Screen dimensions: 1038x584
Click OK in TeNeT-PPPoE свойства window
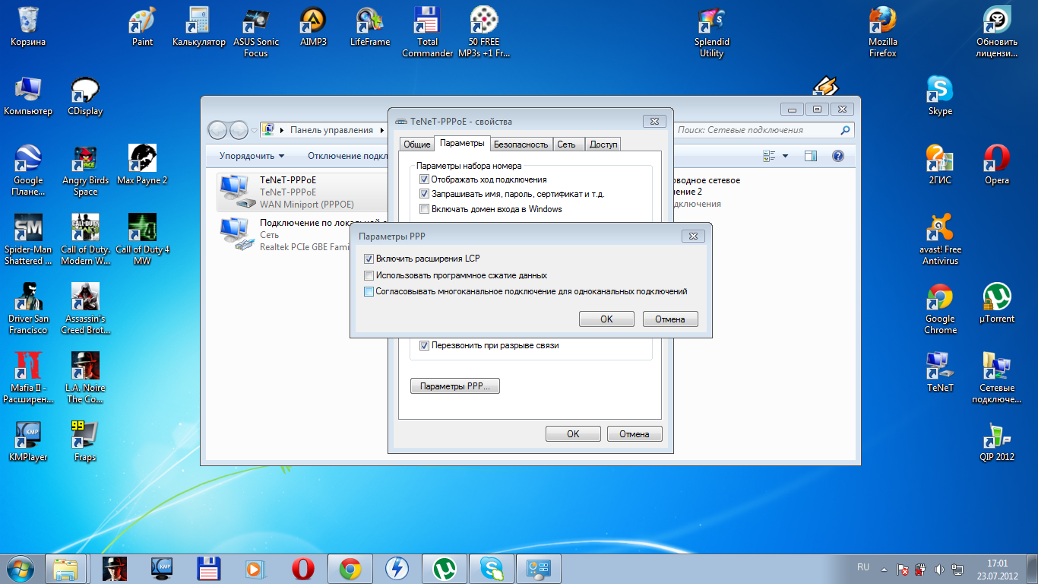point(574,434)
